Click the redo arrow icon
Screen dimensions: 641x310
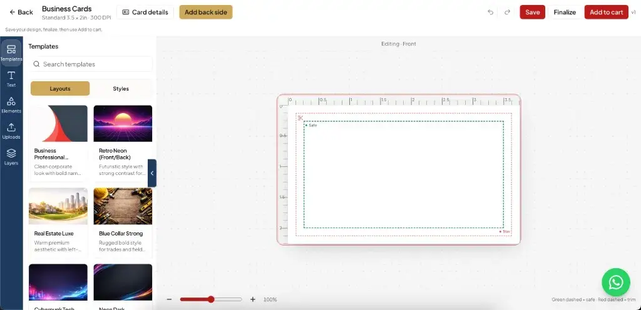tap(507, 12)
